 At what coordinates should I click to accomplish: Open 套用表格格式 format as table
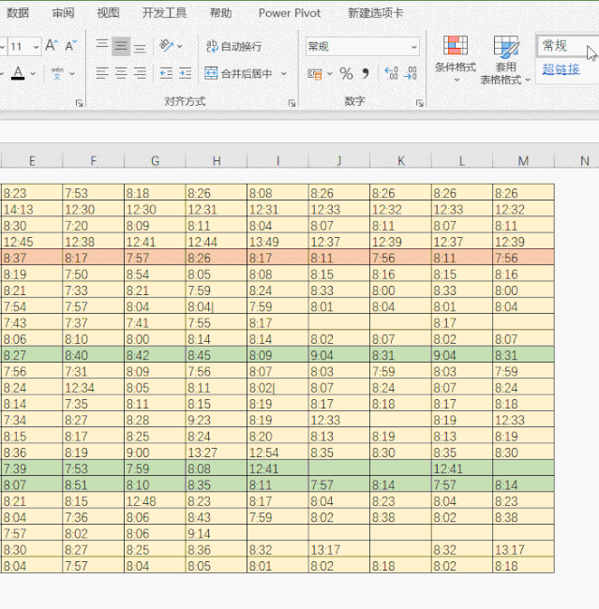(505, 60)
